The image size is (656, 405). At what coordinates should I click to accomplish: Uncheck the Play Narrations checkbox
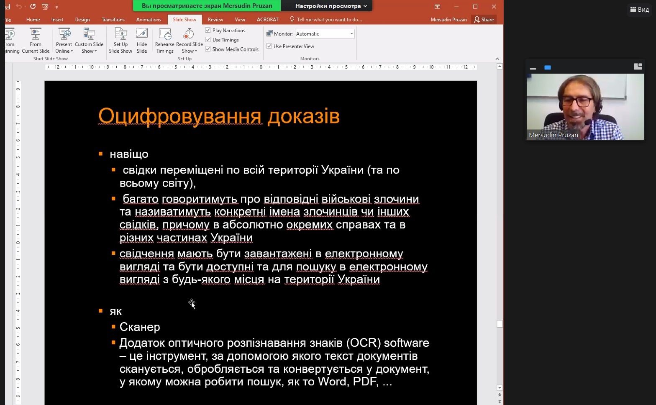[x=208, y=30]
